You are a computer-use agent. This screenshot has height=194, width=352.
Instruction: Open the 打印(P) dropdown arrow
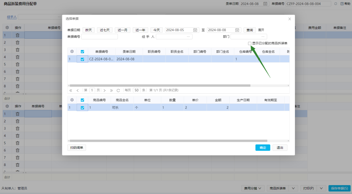pos(321,188)
